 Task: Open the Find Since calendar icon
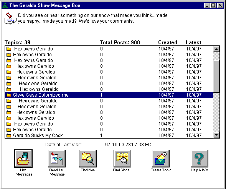122,159
